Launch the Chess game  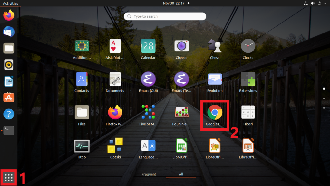tap(215, 46)
